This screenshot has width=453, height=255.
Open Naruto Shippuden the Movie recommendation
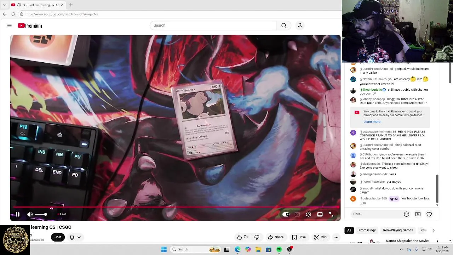407,241
